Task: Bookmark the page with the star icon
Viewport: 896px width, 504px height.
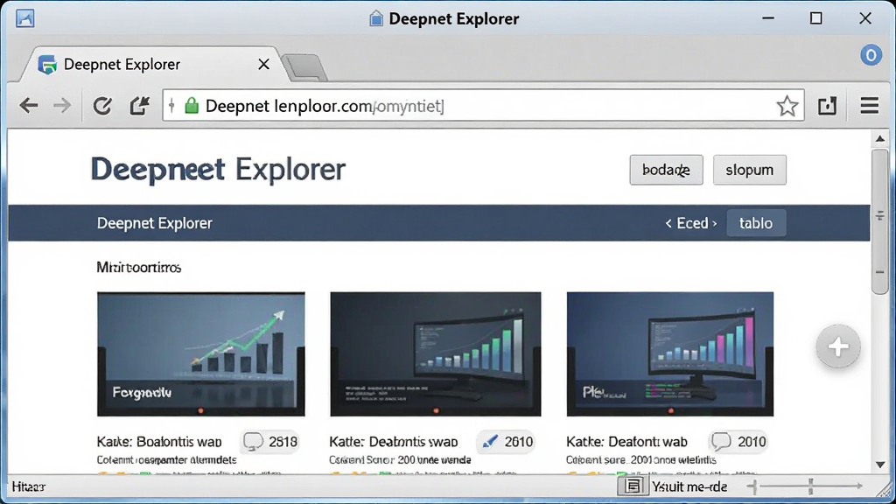Action: [787, 106]
